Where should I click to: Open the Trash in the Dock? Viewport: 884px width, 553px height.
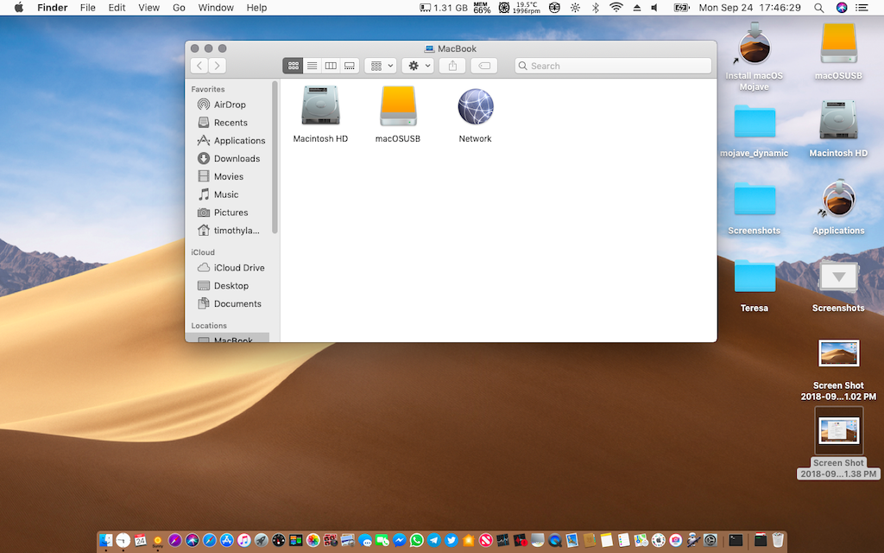coord(778,540)
